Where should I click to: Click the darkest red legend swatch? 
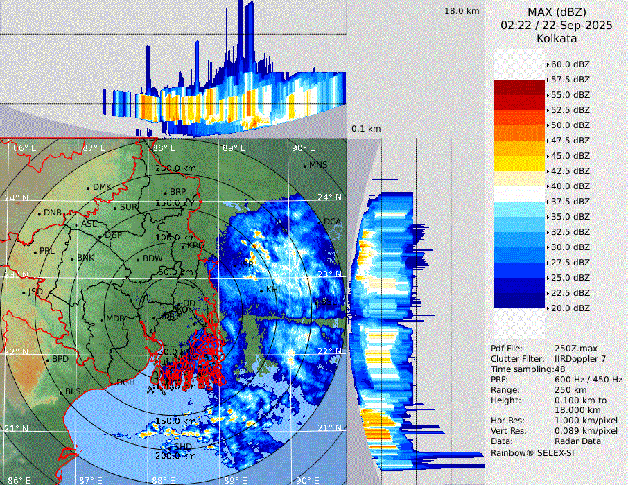coord(519,87)
